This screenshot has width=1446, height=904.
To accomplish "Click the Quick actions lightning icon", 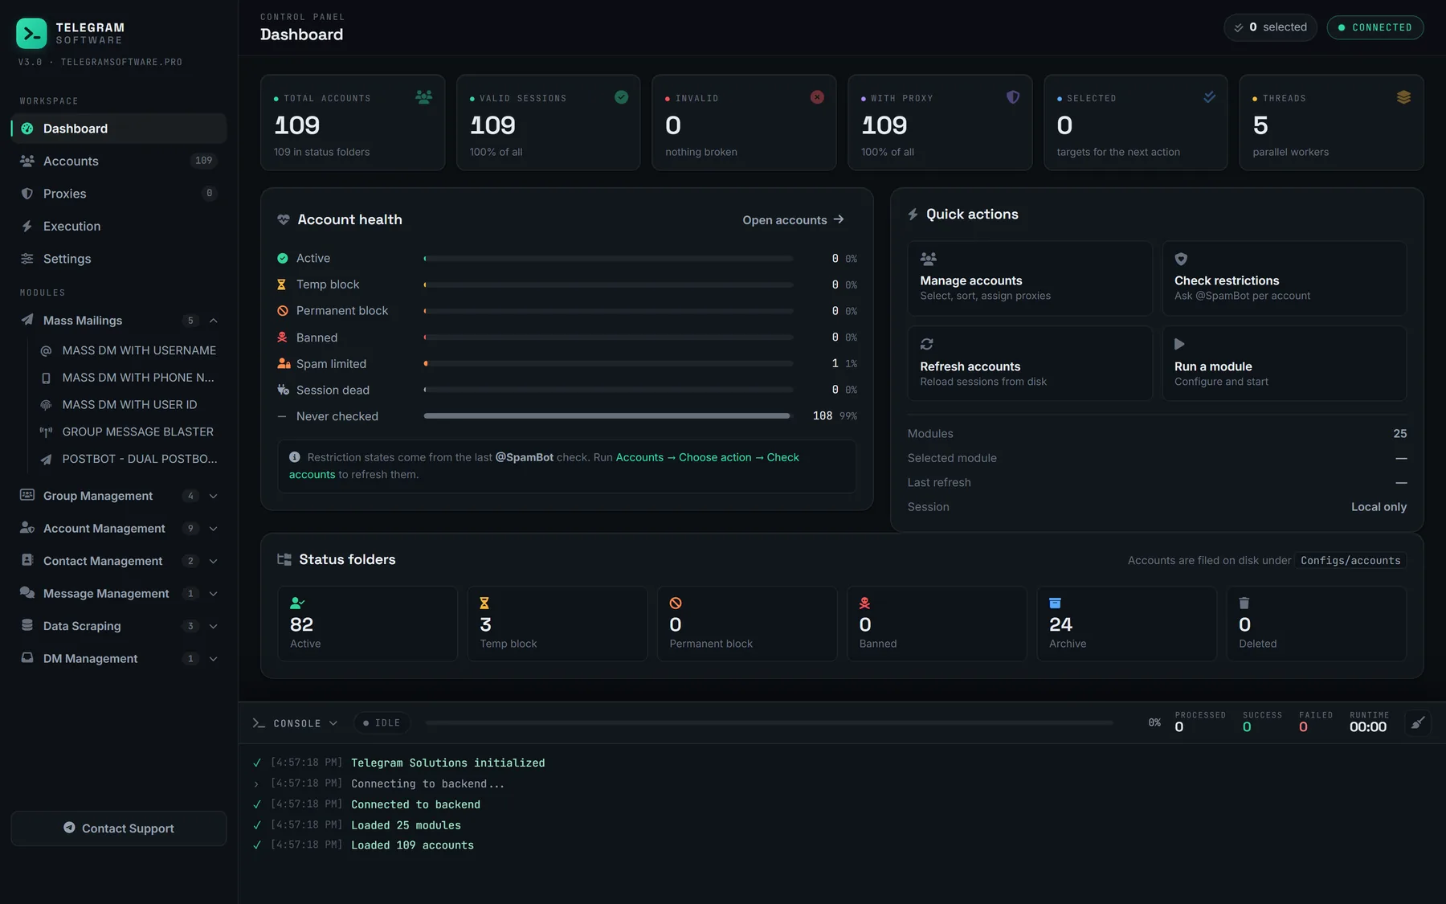I will tap(913, 215).
